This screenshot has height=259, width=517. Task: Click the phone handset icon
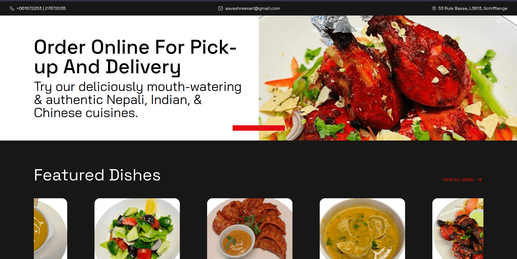point(12,8)
